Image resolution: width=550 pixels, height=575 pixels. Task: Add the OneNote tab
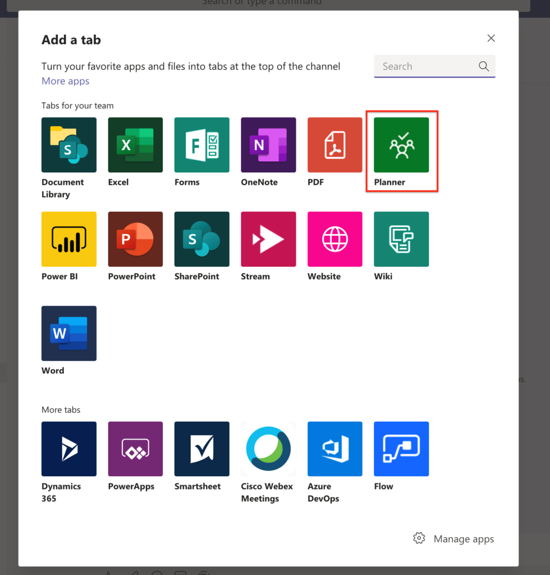pos(268,145)
